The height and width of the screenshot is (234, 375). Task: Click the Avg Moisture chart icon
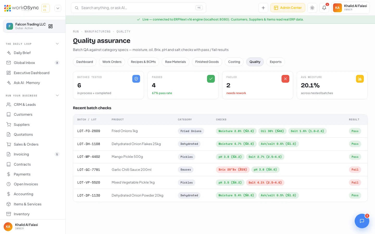[x=360, y=79]
